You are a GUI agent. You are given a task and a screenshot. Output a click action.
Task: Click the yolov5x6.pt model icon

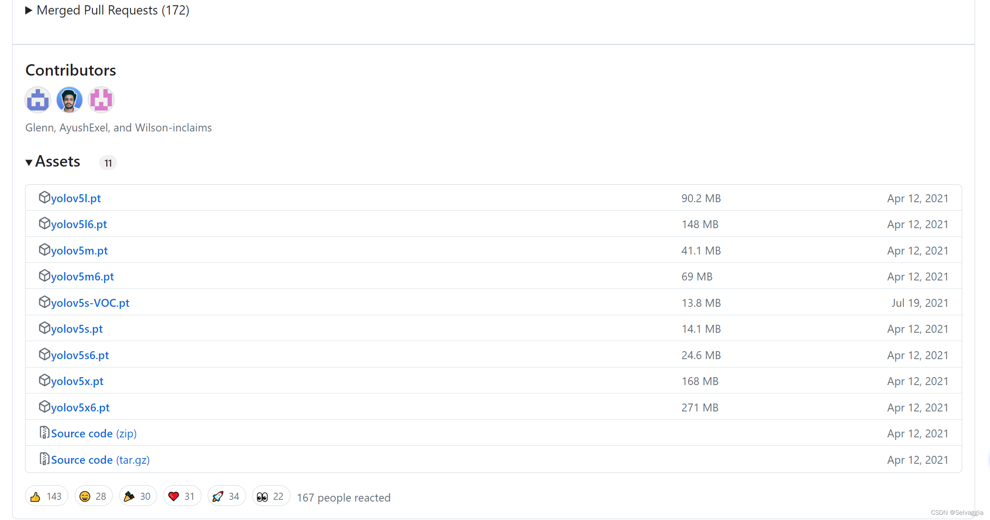(x=44, y=407)
